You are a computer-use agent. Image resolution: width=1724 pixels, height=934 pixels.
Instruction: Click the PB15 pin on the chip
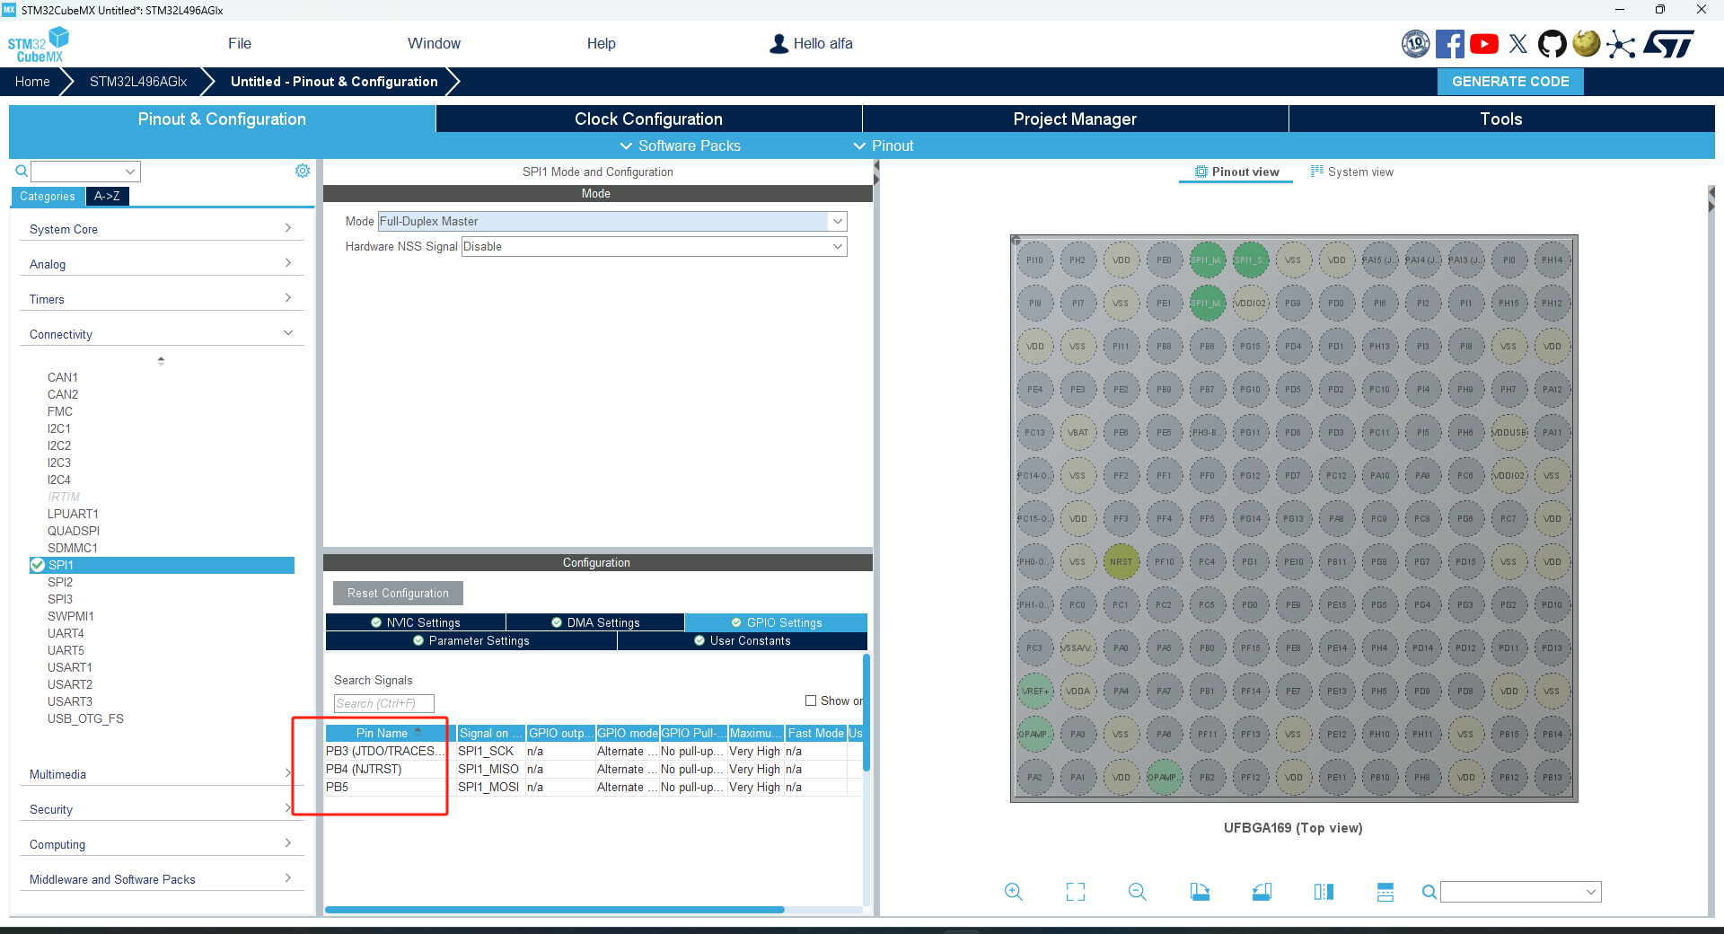[x=1509, y=735]
